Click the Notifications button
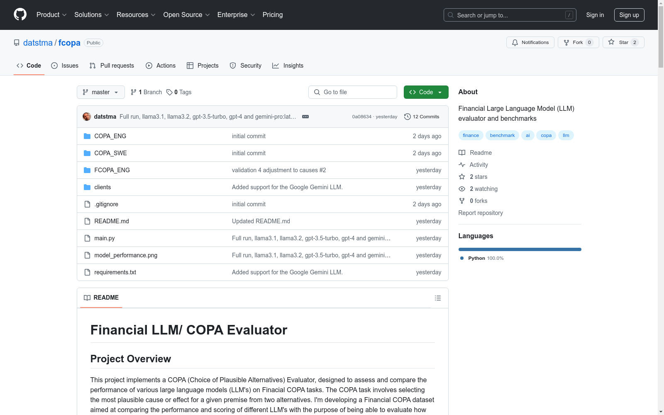The image size is (664, 415). pyautogui.click(x=530, y=42)
